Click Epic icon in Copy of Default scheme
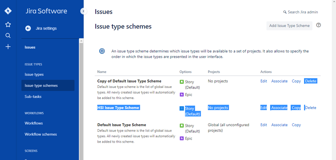This screenshot has width=336, height=160. [182, 95]
